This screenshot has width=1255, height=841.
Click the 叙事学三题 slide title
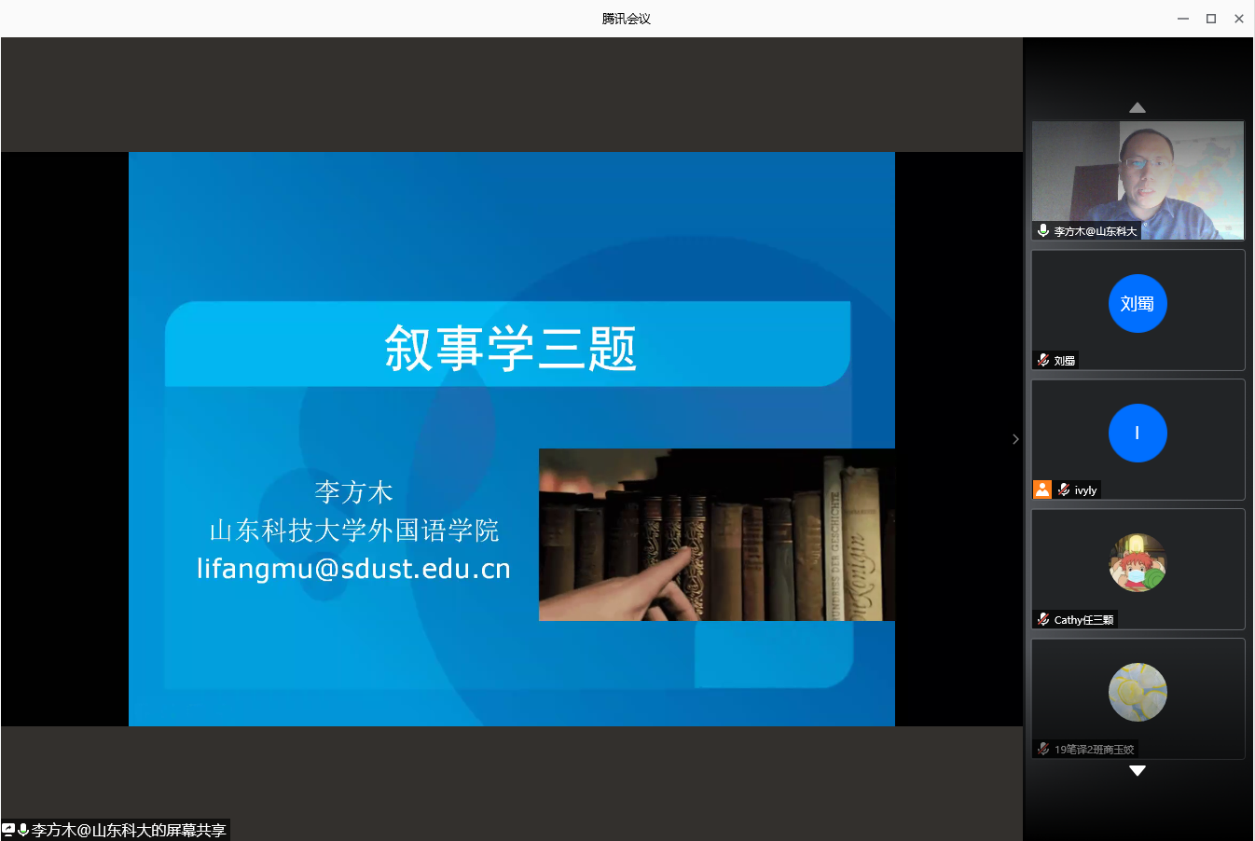[x=510, y=348]
